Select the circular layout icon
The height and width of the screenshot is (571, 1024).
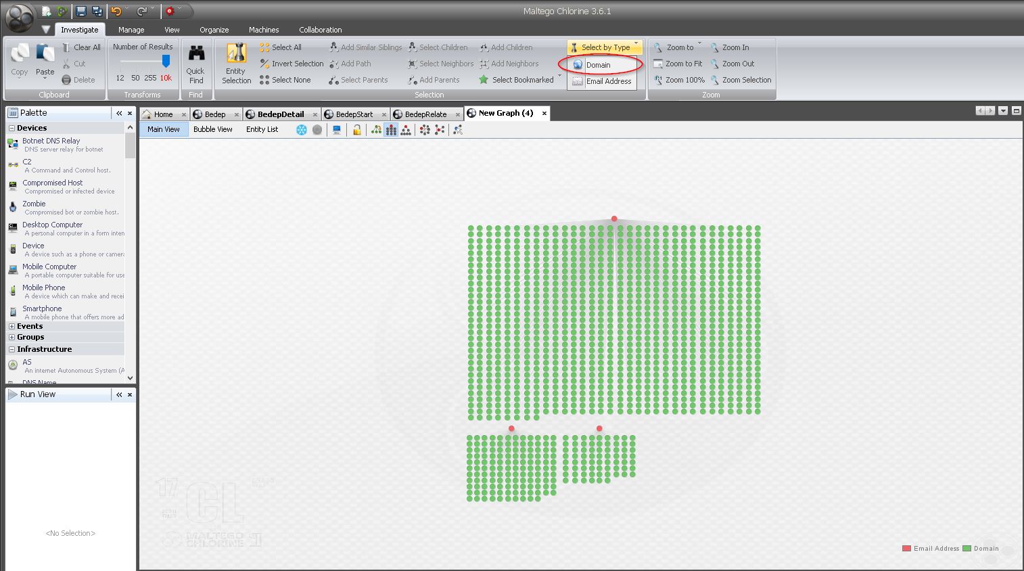425,130
